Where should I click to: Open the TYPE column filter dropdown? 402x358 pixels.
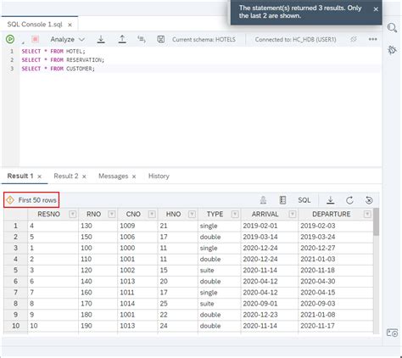235,214
